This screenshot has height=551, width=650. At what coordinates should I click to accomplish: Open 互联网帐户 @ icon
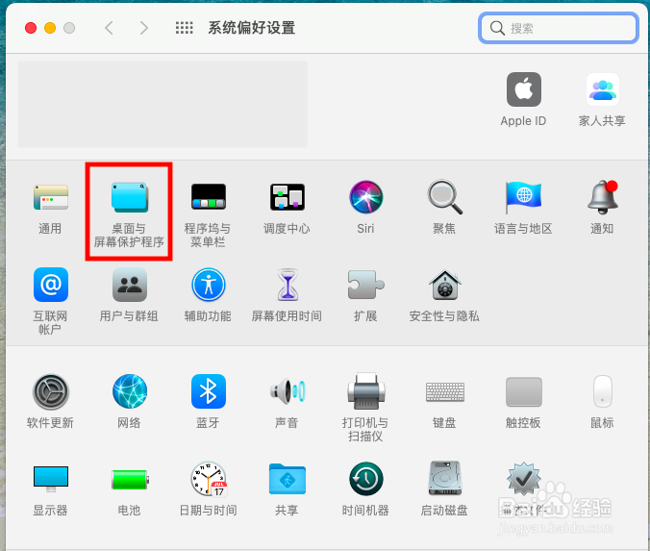click(51, 285)
